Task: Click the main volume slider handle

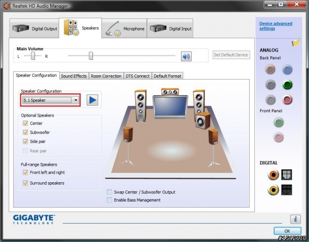Action: pos(91,56)
